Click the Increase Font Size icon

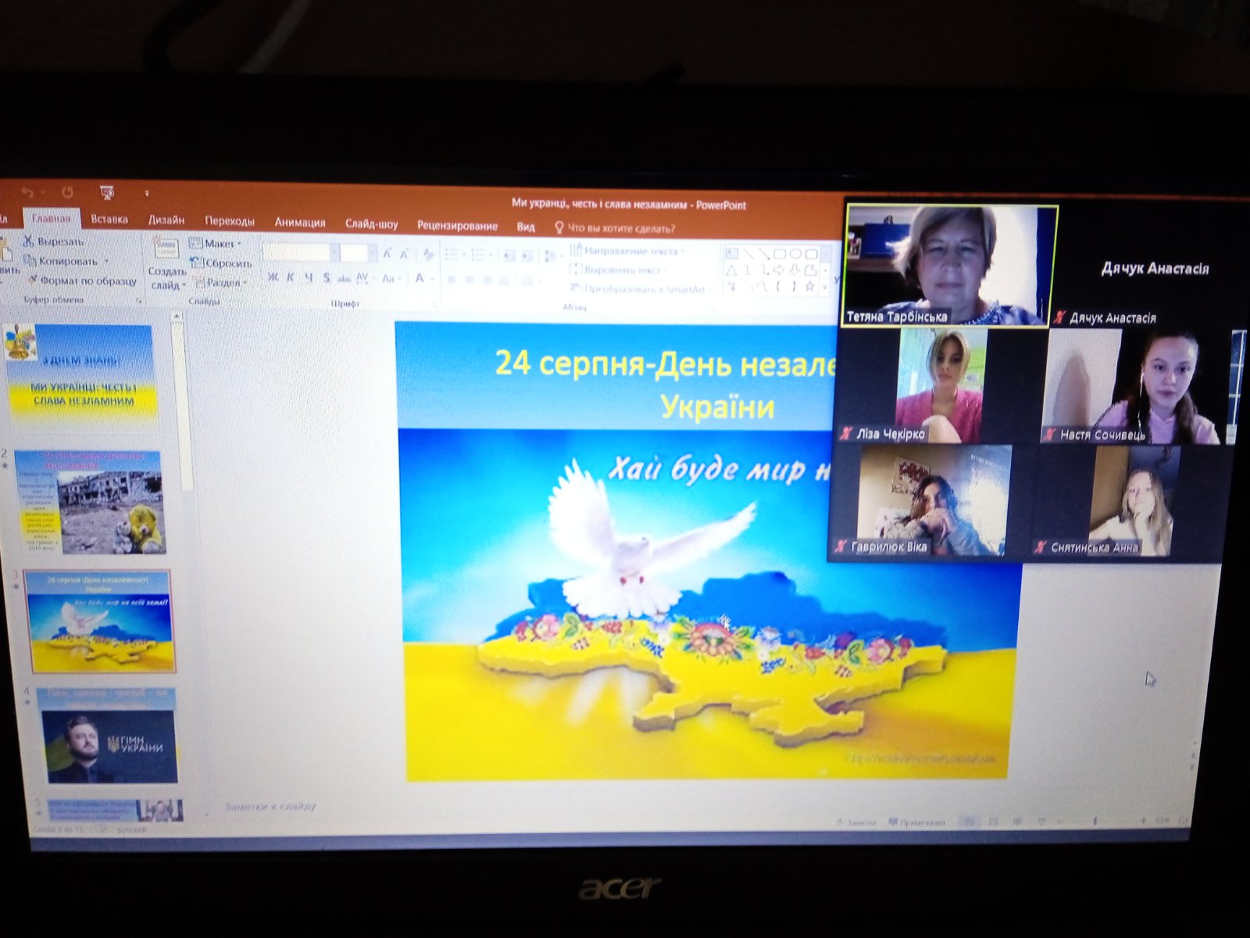pos(387,254)
